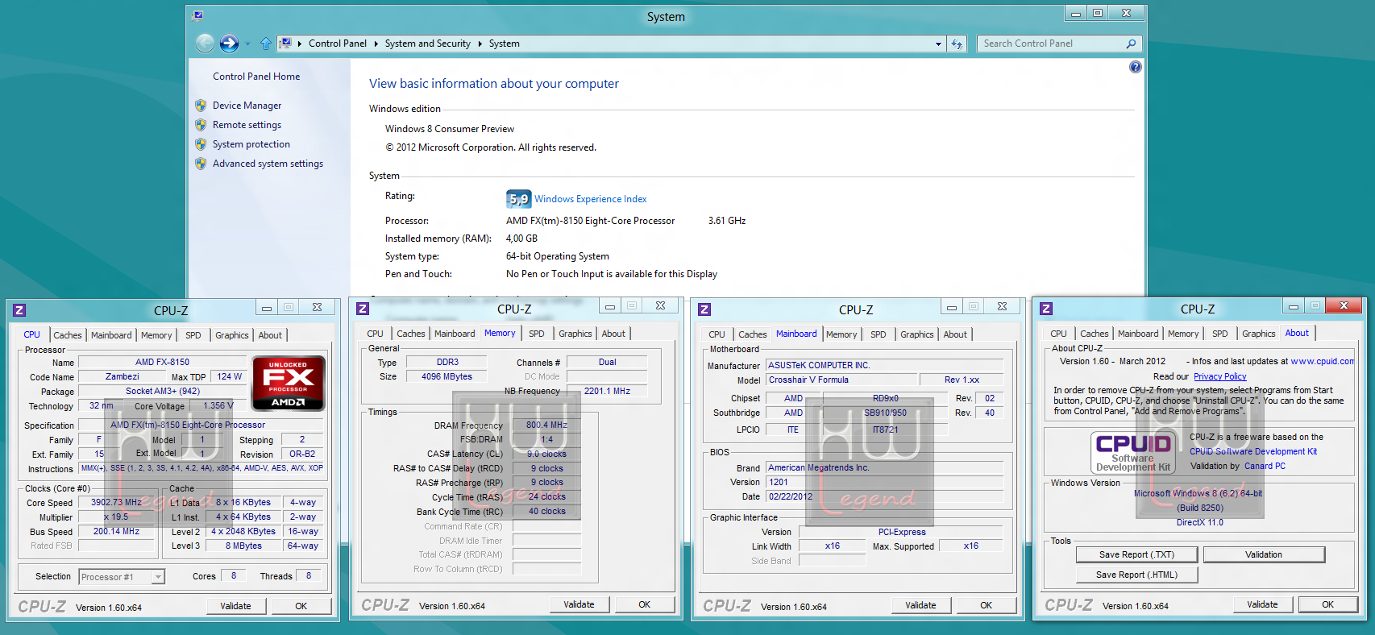Click the CPU-Z icon in first CPU-Z title bar

point(19,310)
